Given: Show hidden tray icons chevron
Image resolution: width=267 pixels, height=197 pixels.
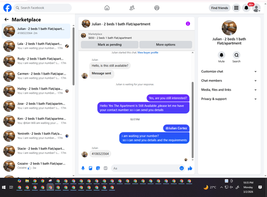Looking at the screenshot, I should coord(221,187).
